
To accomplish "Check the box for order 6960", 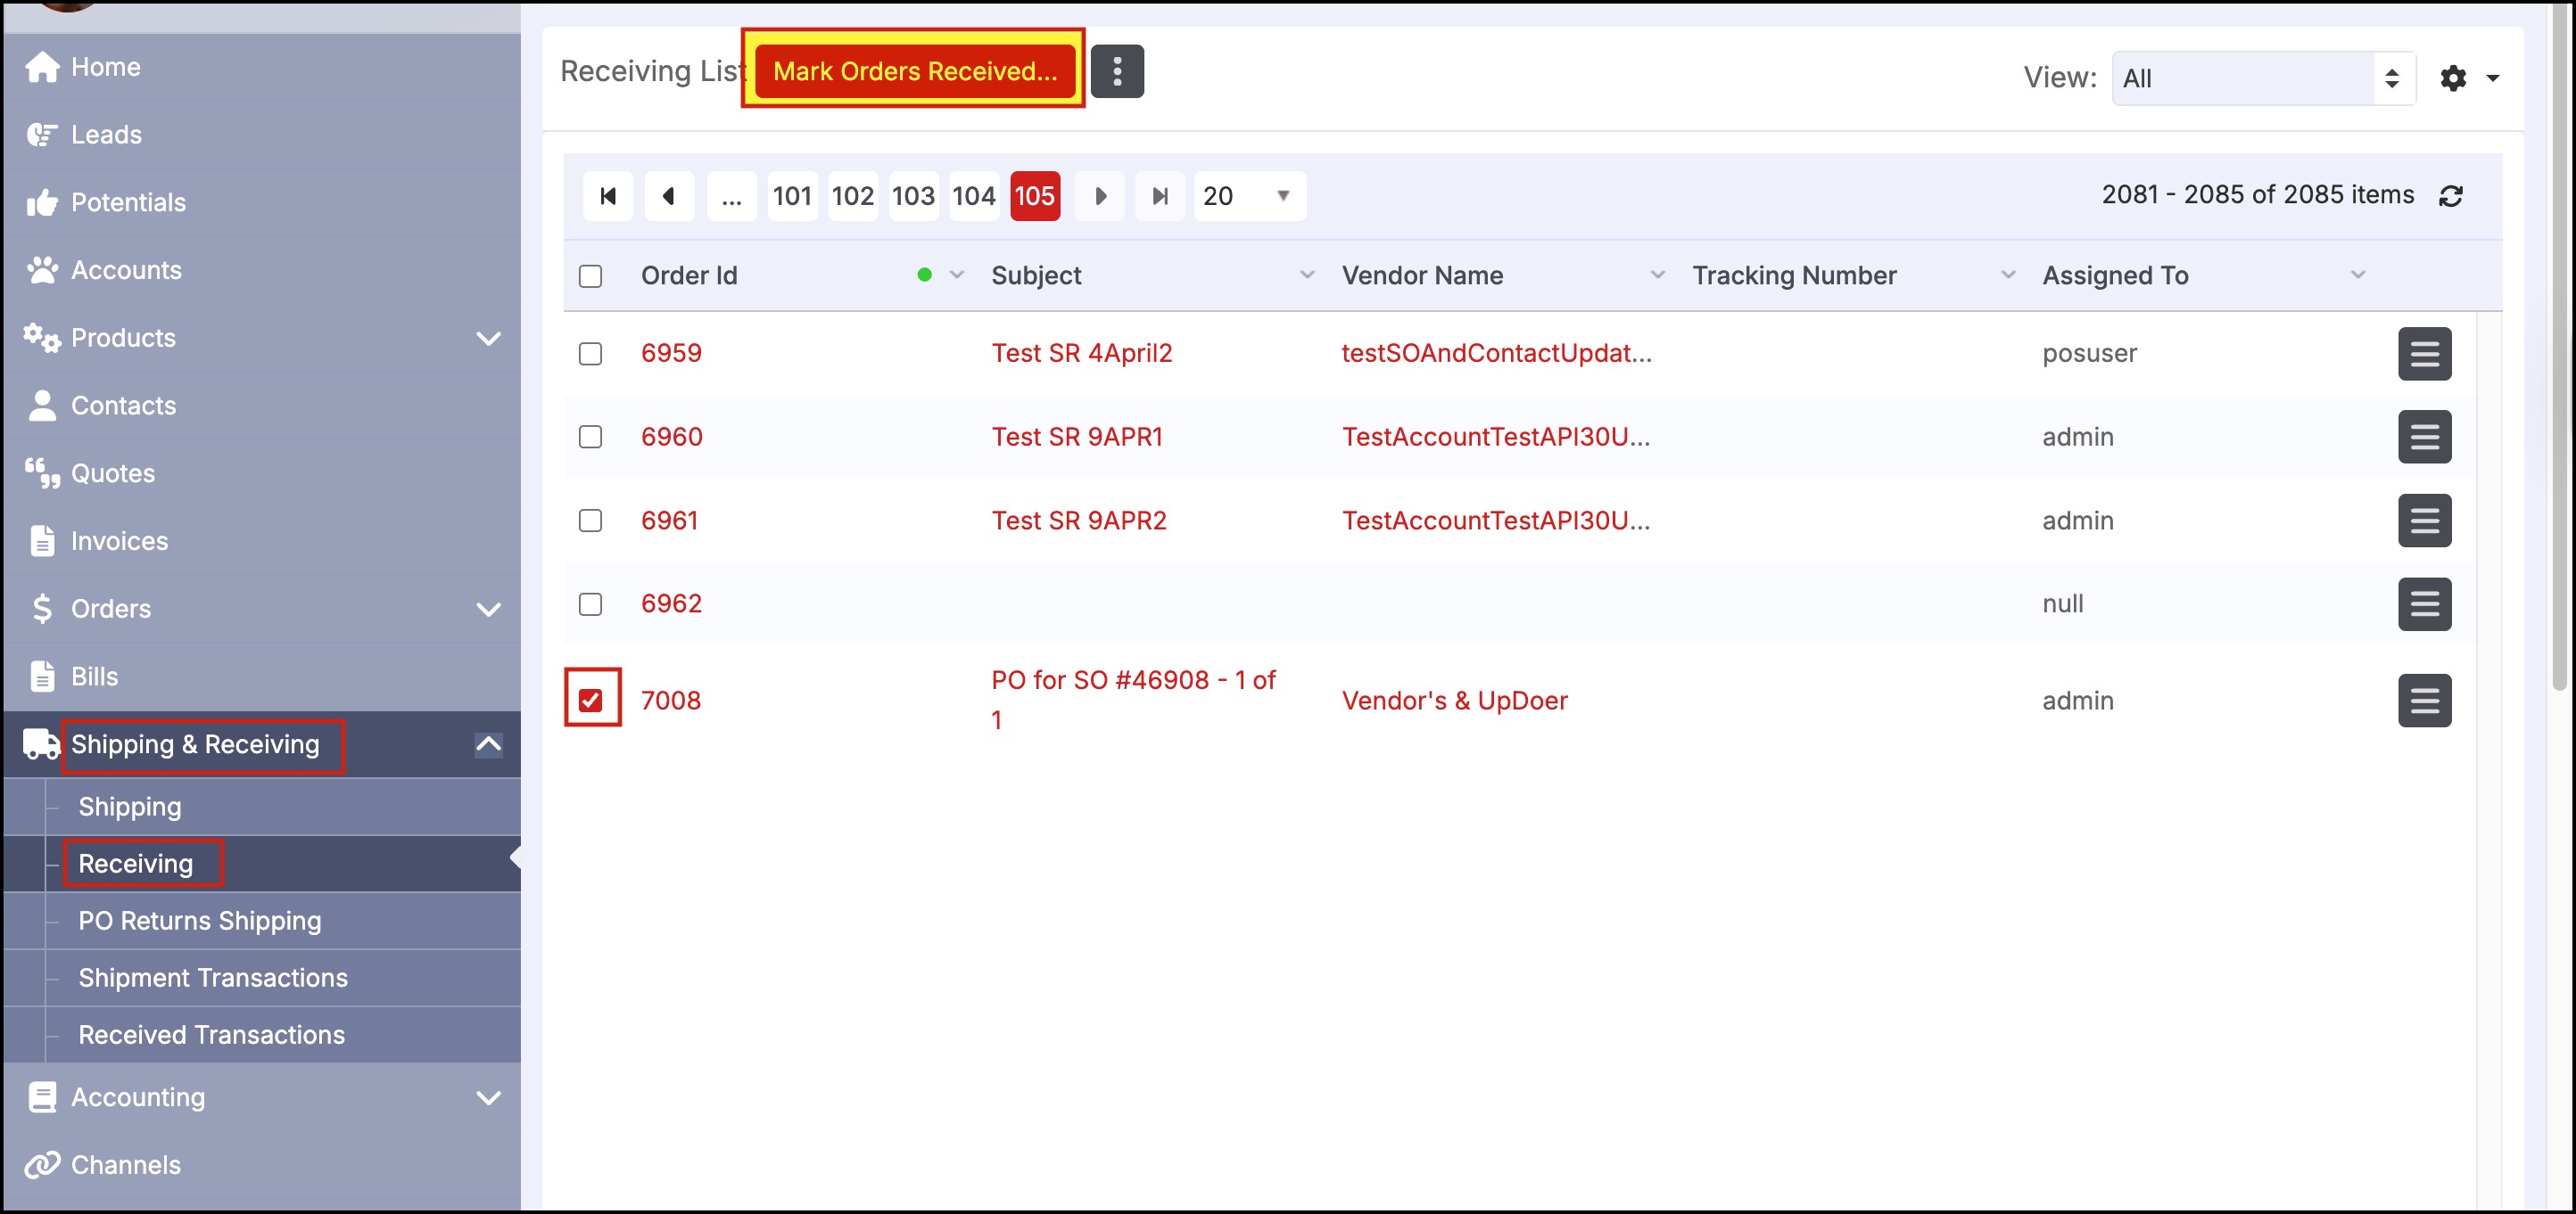I will pos(591,437).
